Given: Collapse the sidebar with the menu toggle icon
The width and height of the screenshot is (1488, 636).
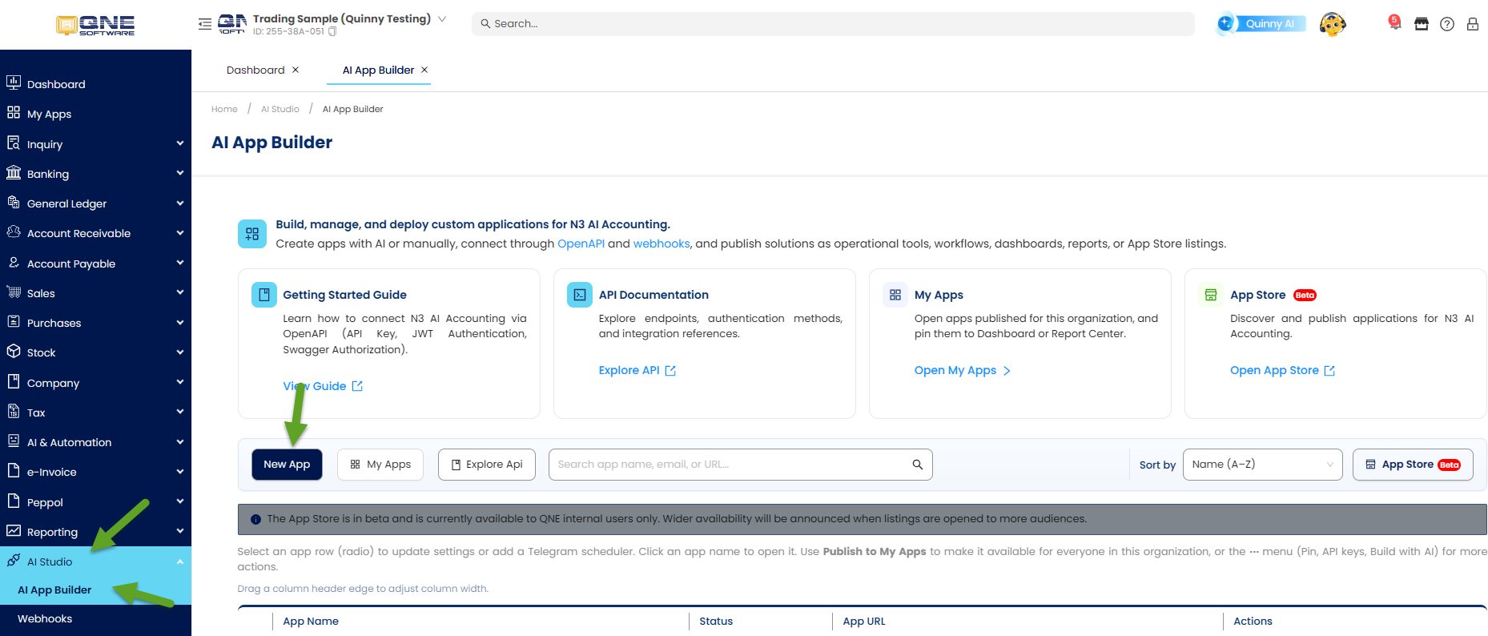Looking at the screenshot, I should click(x=205, y=24).
